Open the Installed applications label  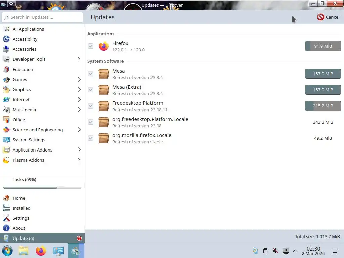tap(21, 208)
